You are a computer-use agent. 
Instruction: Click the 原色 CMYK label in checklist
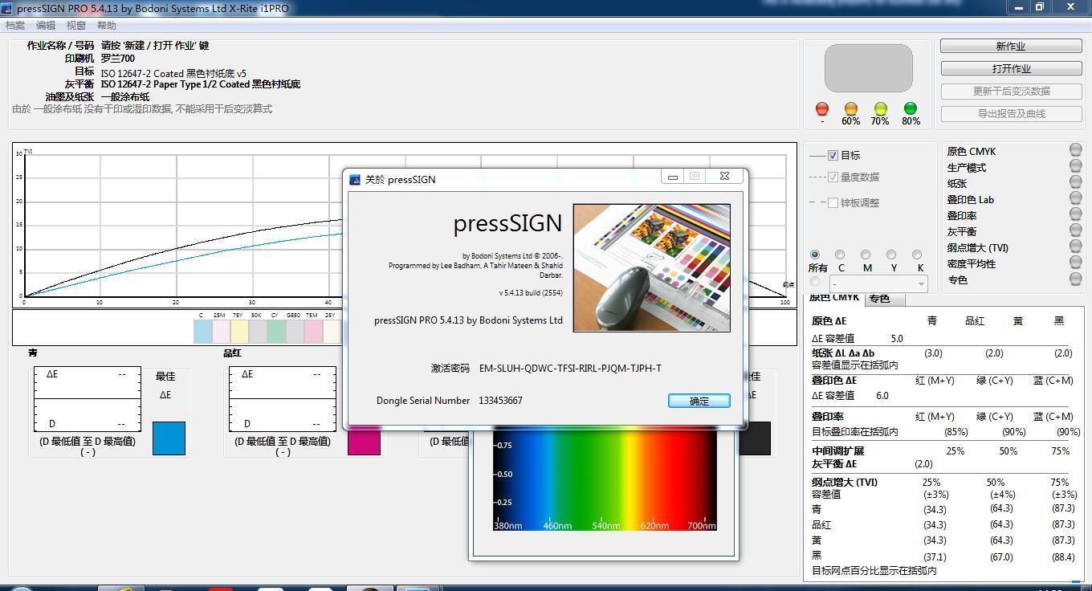click(971, 151)
